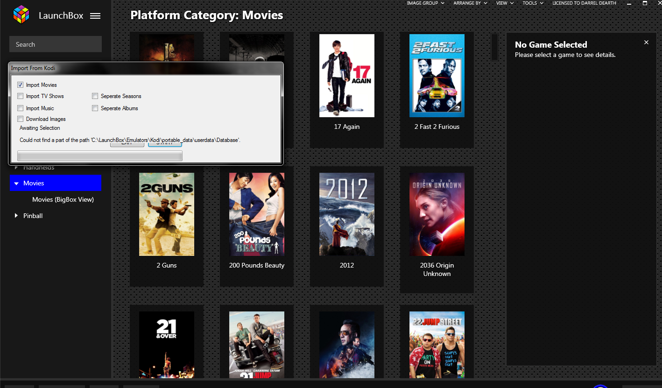
Task: Click the Search input field
Action: pos(56,44)
